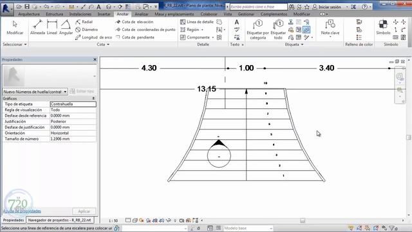Select Cota de pendiente tool
The height and width of the screenshot is (232, 412).
coord(135,37)
